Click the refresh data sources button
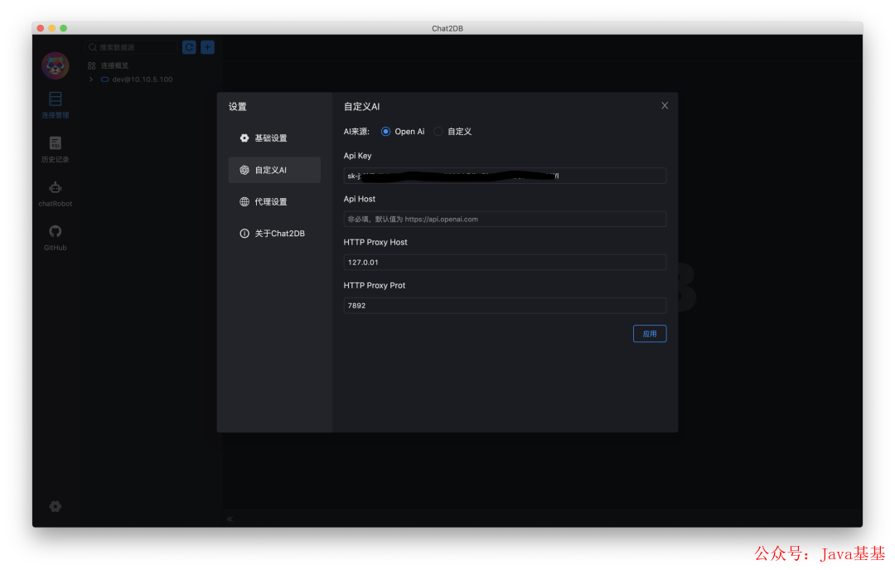Screen dimensions: 895x570 [189, 47]
